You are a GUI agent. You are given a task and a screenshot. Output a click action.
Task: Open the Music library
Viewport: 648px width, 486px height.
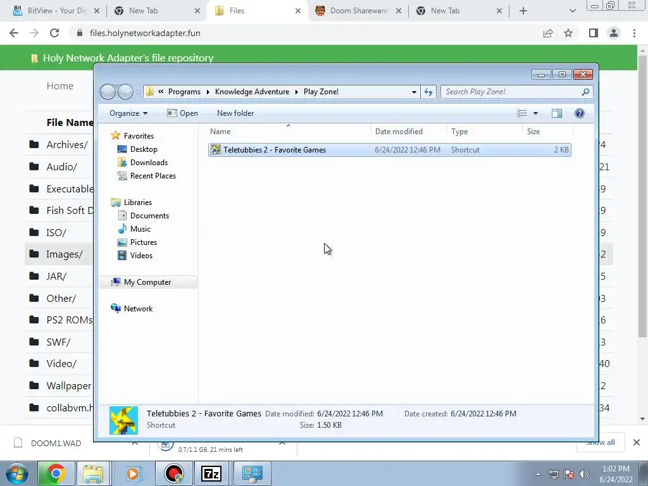[x=140, y=228]
